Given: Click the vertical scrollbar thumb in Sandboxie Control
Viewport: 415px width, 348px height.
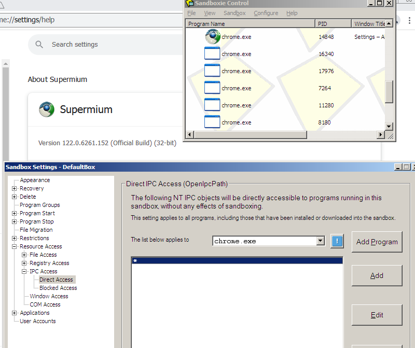Looking at the screenshot, I should [x=389, y=92].
